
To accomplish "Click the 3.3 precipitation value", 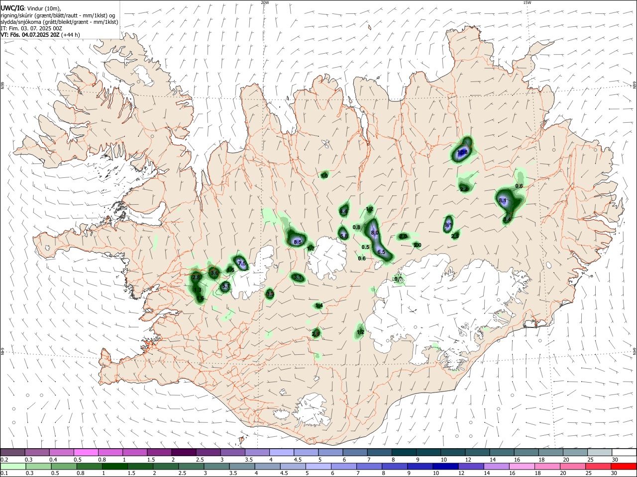I will [270, 294].
